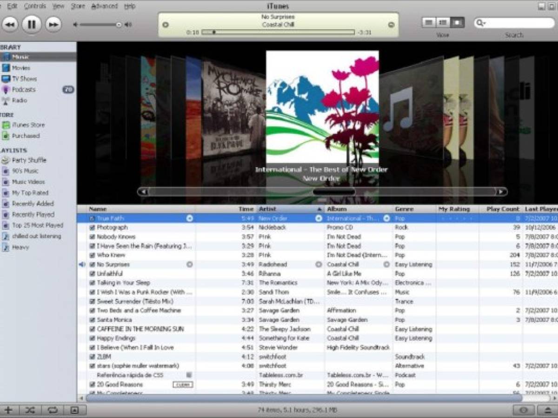Open the Top 25 Most Played playlist

coord(38,225)
